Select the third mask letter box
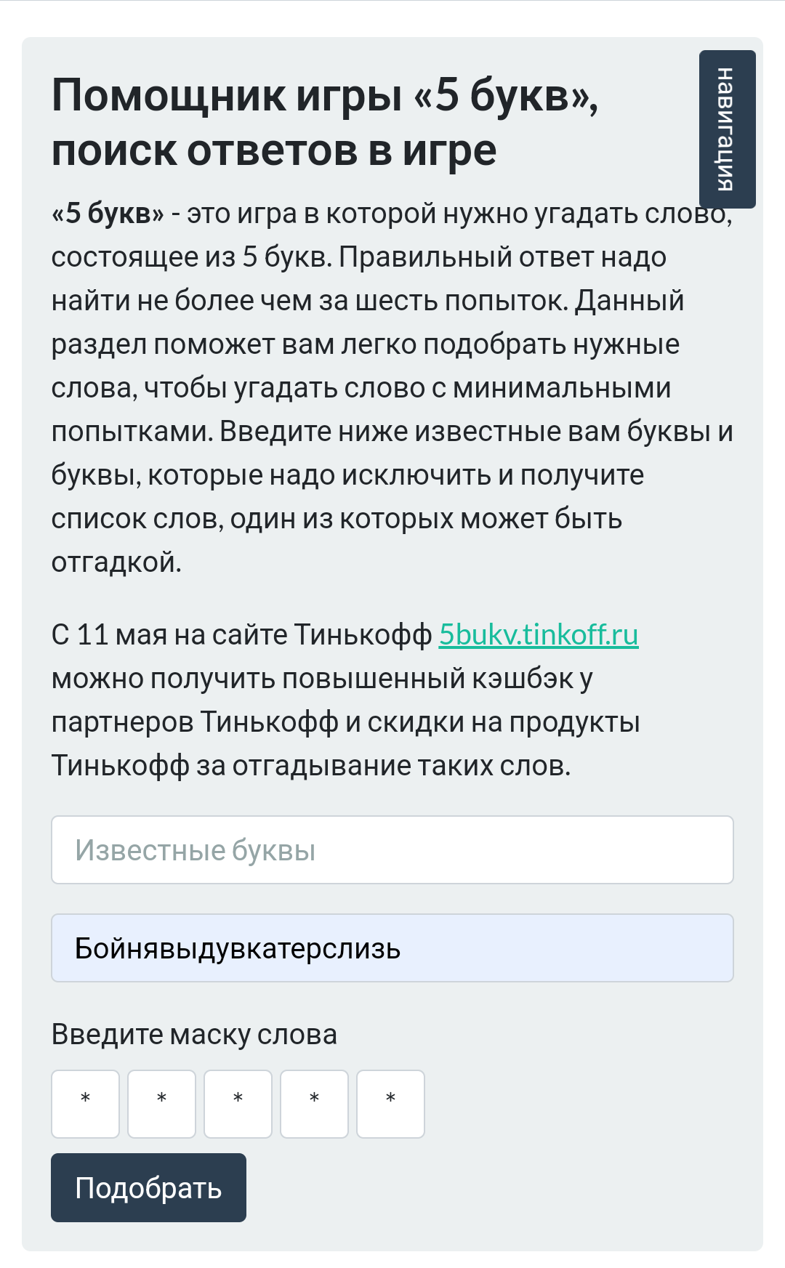The height and width of the screenshot is (1268, 785). click(x=238, y=1104)
